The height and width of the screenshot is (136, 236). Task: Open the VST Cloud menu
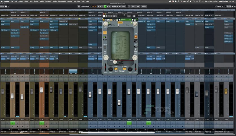77,1
